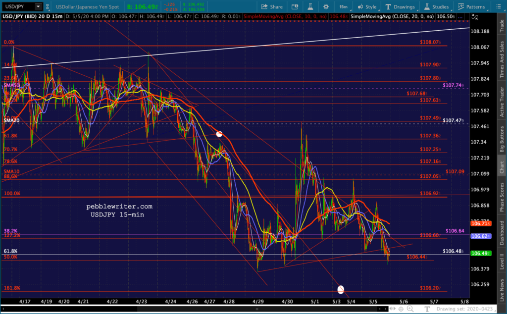Click the pan left-right arrows icon
Screen dimensions: 507x314
tap(391, 309)
